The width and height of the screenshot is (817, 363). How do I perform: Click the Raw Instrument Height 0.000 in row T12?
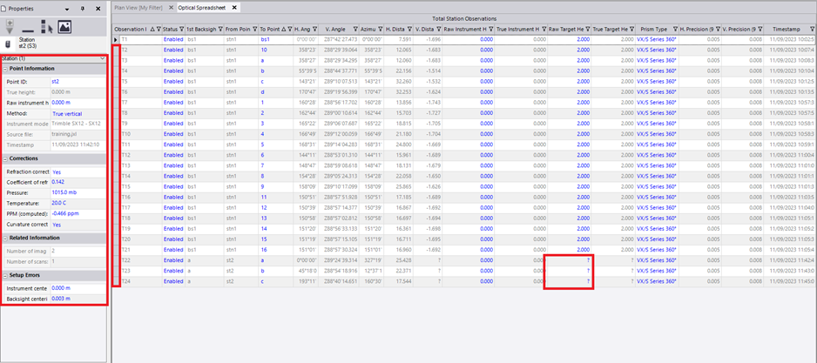[468, 155]
